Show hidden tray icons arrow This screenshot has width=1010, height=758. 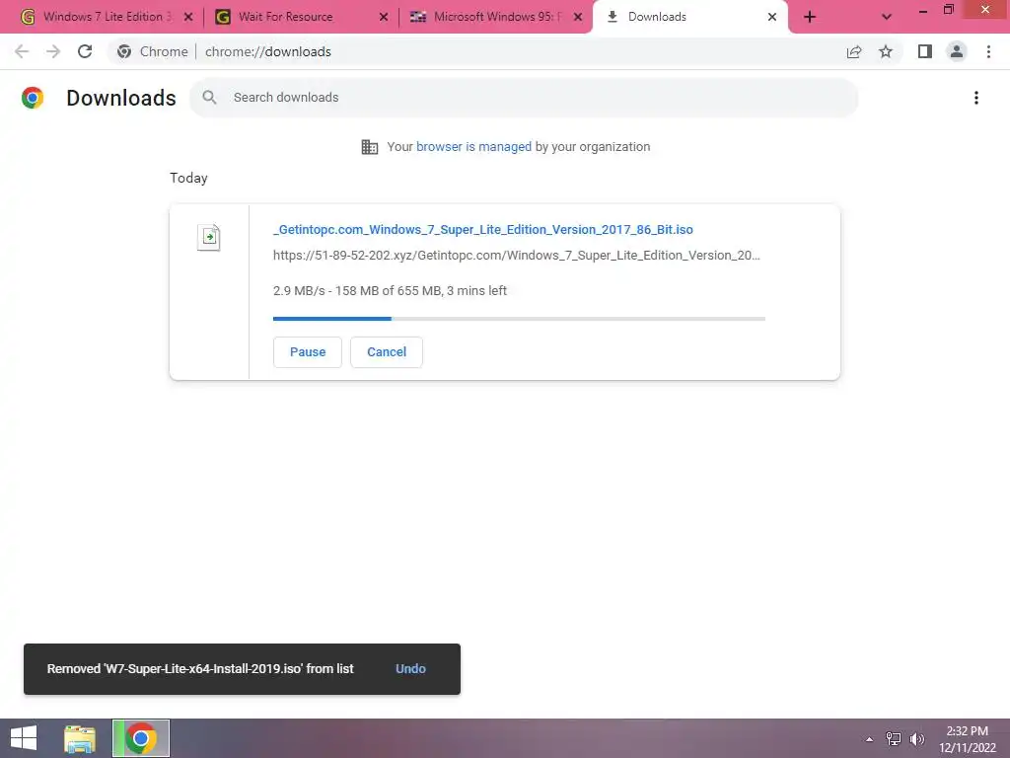tap(869, 739)
